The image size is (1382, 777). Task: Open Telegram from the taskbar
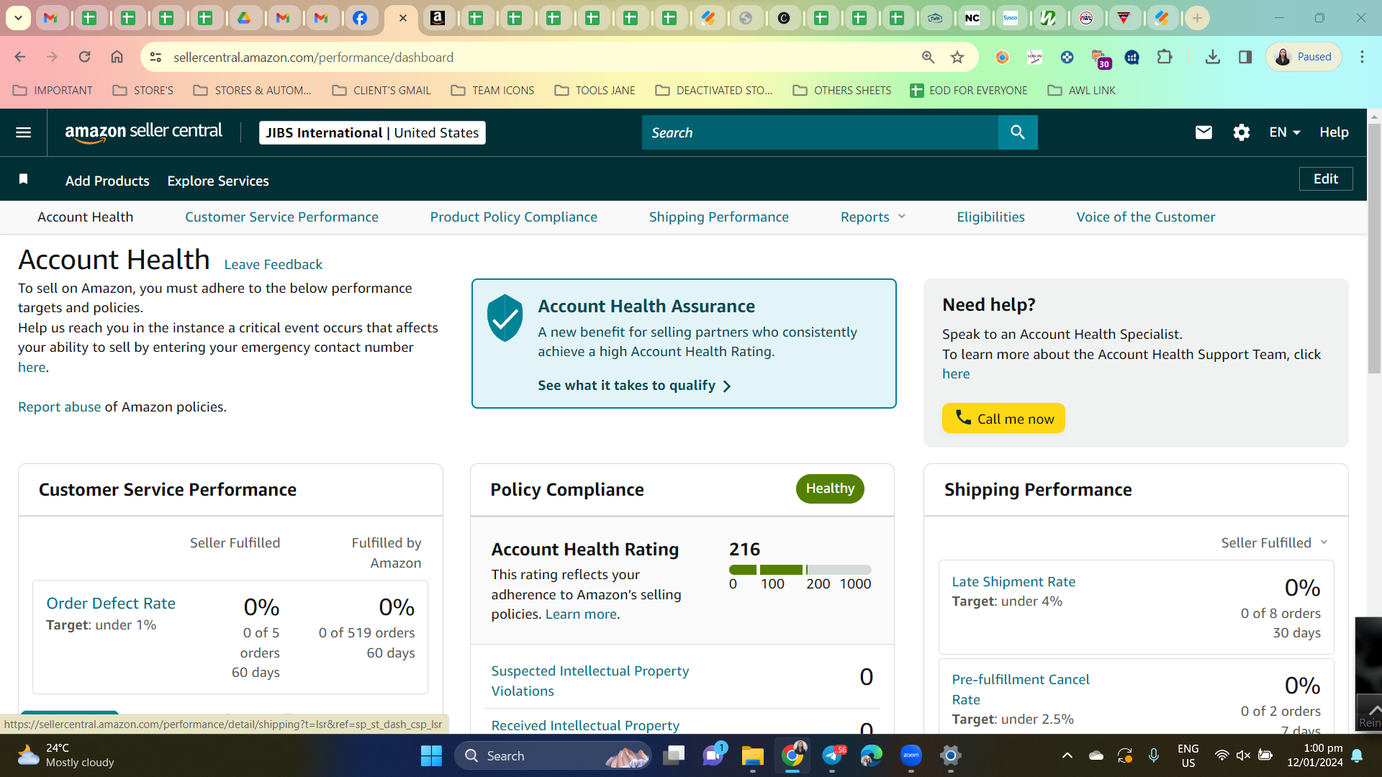[832, 755]
